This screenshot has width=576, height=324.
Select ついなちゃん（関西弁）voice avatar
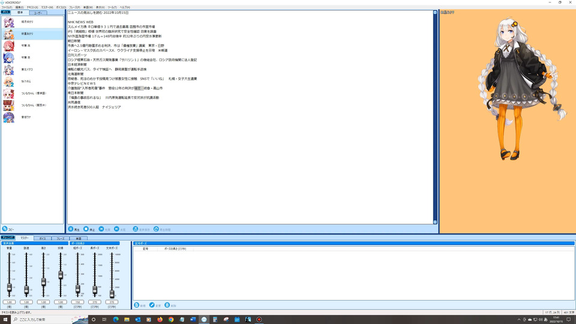[8, 106]
